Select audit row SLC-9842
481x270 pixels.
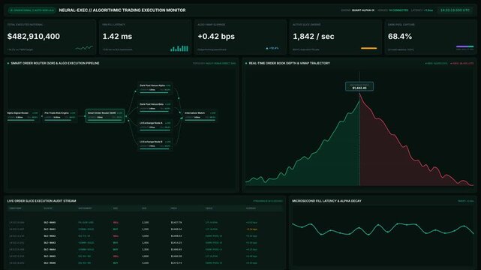(x=145, y=236)
